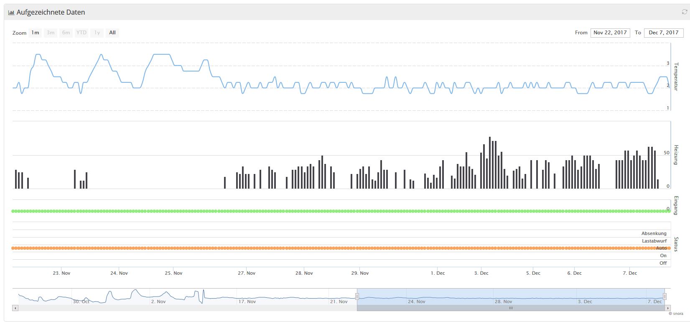Grab the right navigator range handle

click(x=665, y=296)
